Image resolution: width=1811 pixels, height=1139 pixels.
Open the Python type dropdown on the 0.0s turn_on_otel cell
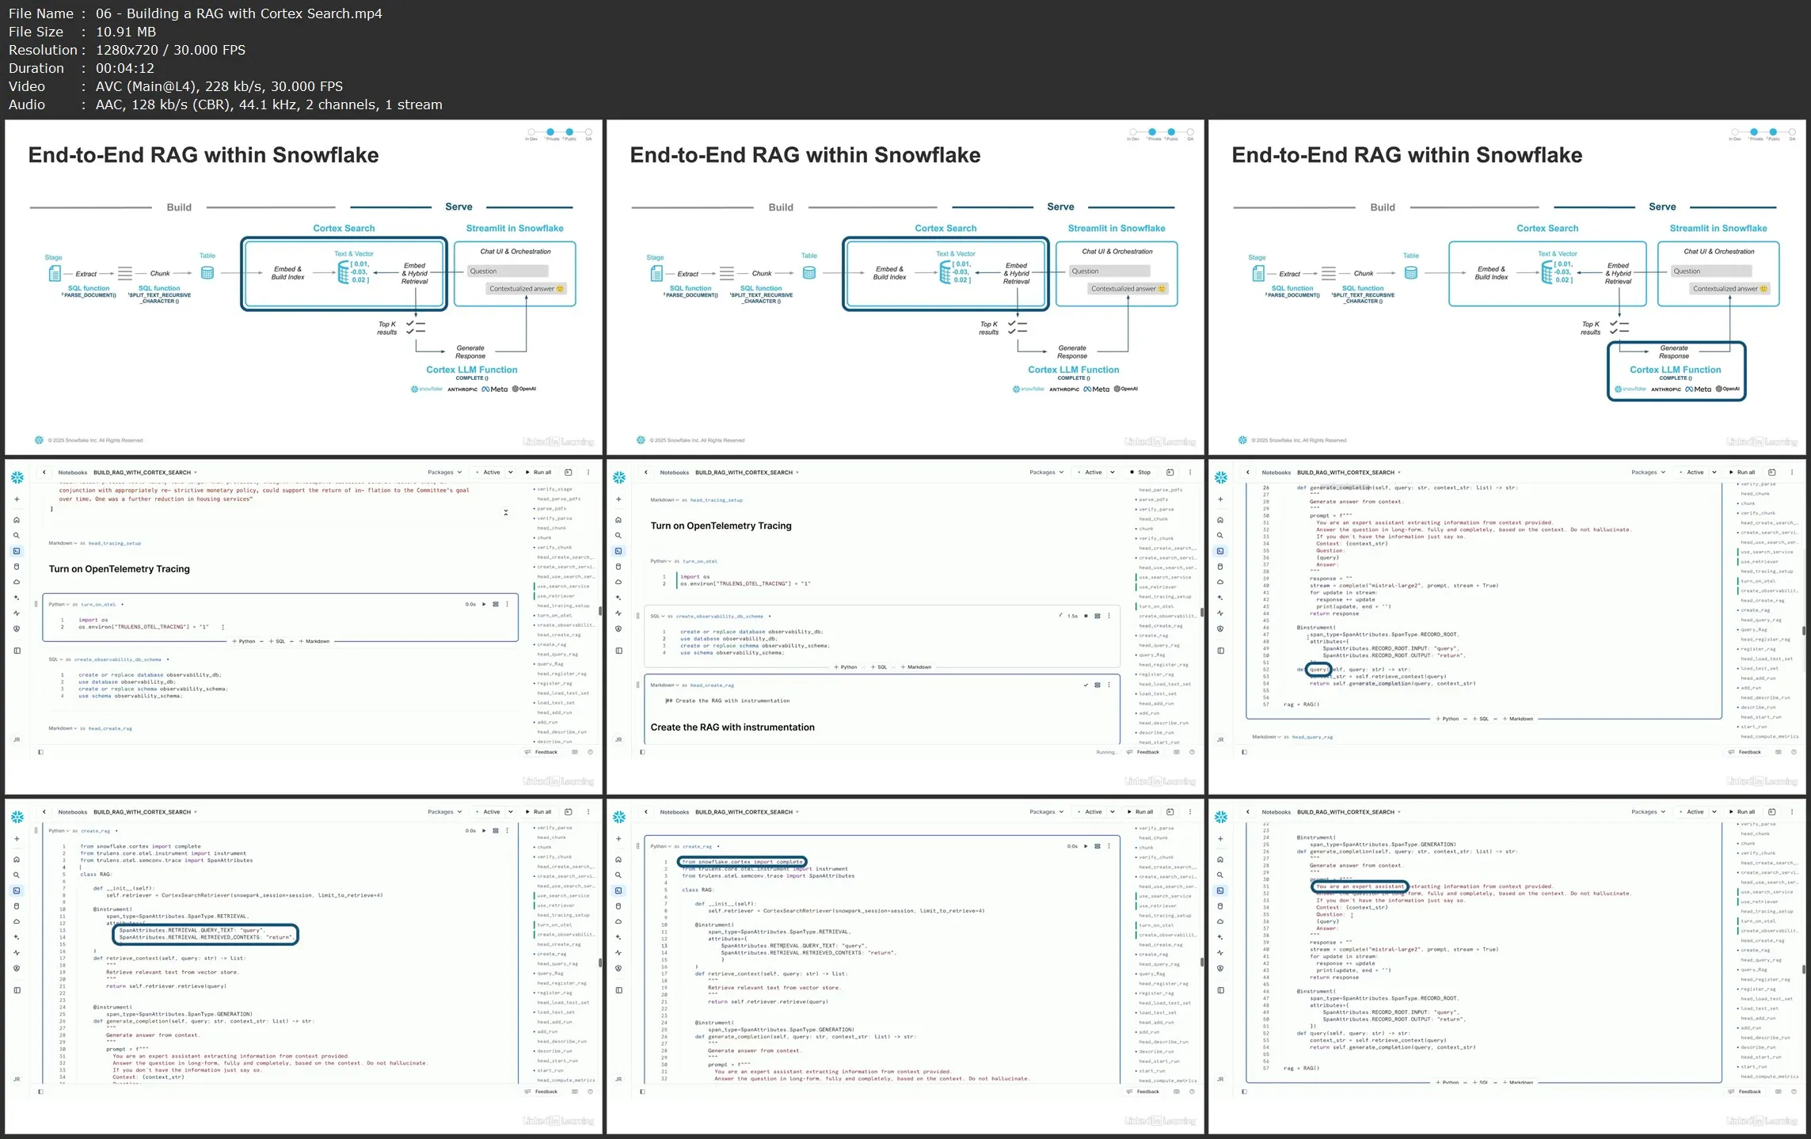pos(59,604)
